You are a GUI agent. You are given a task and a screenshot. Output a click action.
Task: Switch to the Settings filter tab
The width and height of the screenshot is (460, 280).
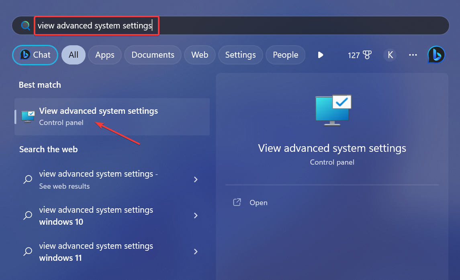click(240, 55)
